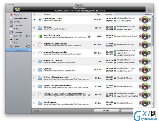The width and height of the screenshot is (159, 121).
Task: Click the 187 badge next to Logging
Action: tap(28, 46)
